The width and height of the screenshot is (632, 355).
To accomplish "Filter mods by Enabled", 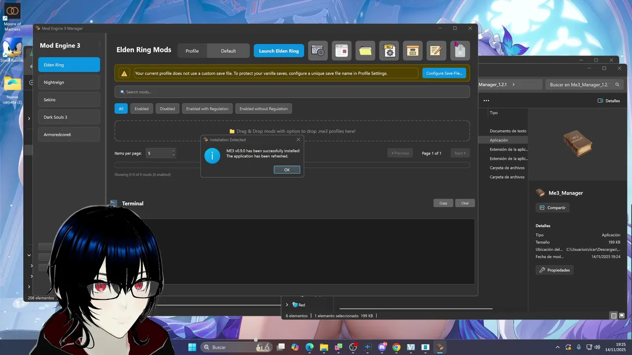I will click(142, 108).
